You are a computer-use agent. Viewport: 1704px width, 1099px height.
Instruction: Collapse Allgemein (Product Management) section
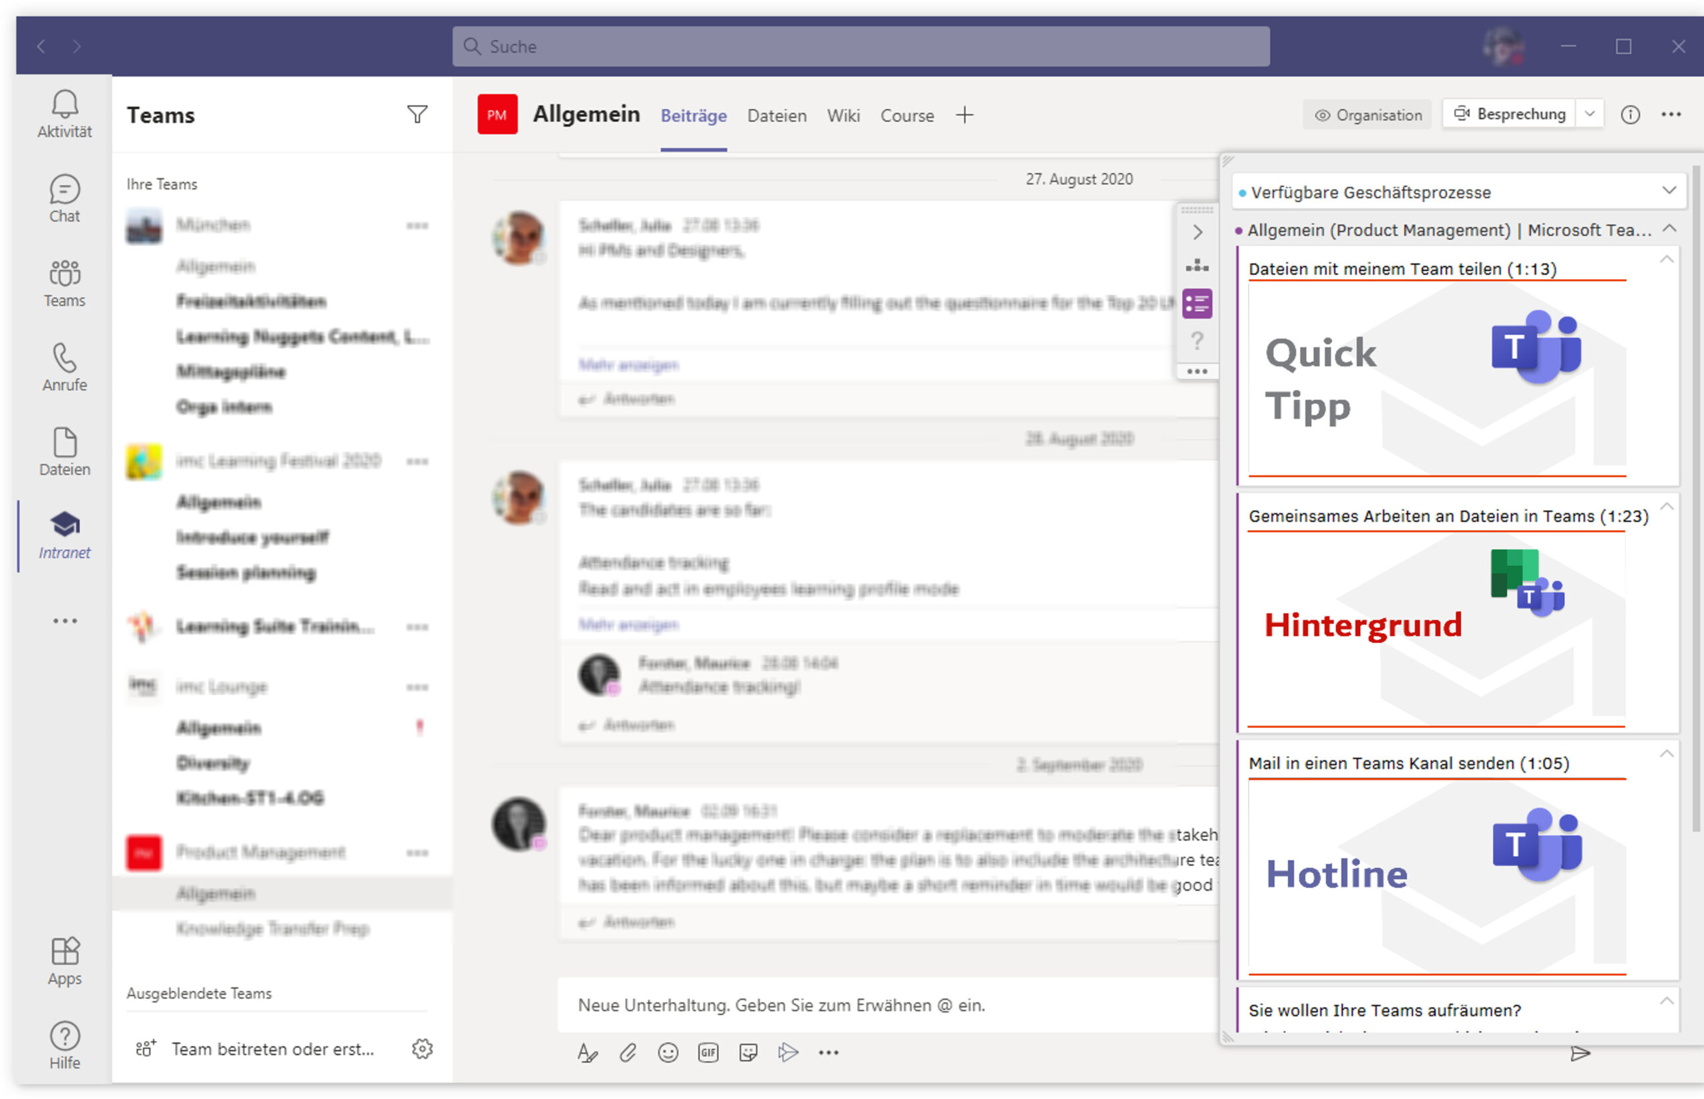point(1670,228)
